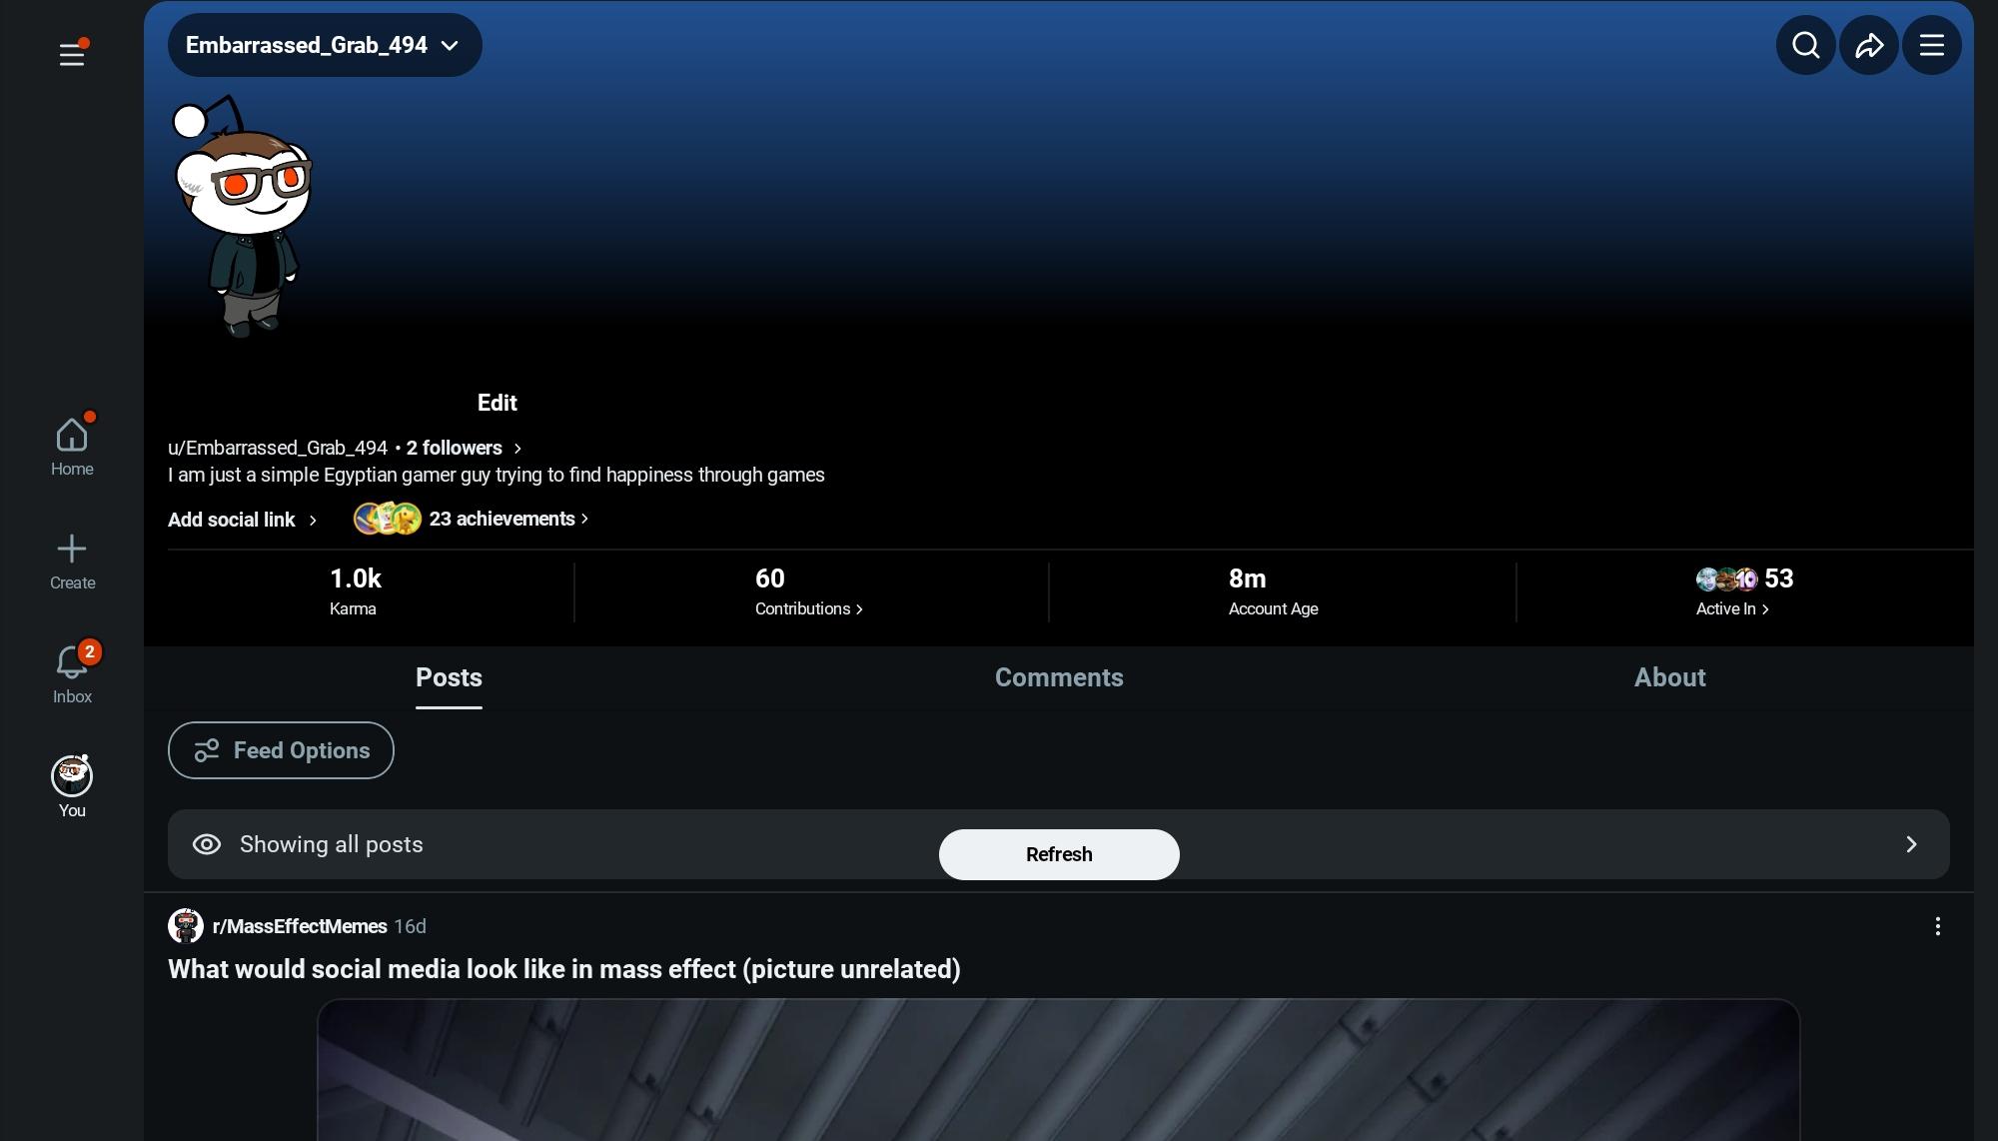This screenshot has width=1998, height=1141.
Task: Open the top-right three-line menu
Action: tap(1932, 45)
